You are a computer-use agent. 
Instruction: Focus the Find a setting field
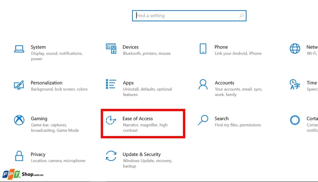point(189,15)
